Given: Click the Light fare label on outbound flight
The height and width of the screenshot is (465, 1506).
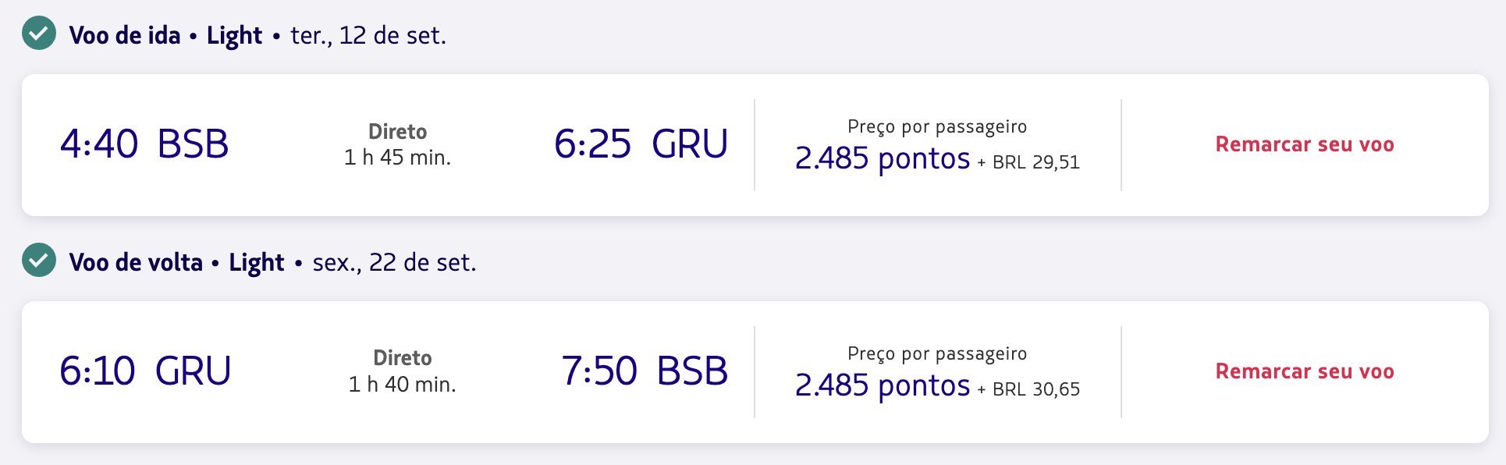Looking at the screenshot, I should 234,36.
